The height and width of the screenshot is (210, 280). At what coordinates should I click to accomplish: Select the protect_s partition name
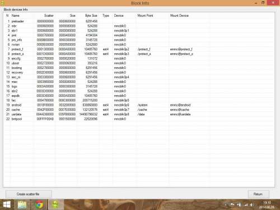click(x=17, y=54)
